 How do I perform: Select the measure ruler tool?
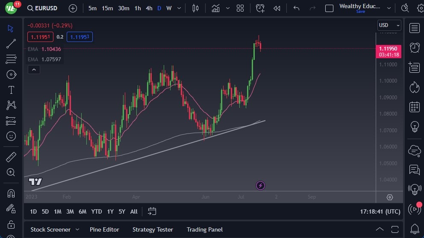[x=11, y=157]
